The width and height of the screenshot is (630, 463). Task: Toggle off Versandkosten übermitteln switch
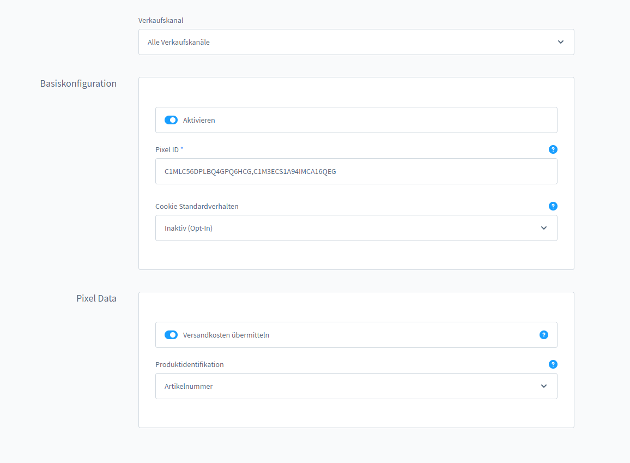pyautogui.click(x=171, y=335)
